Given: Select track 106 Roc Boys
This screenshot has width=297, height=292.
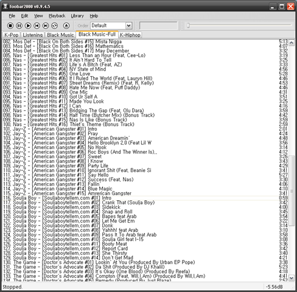Looking at the screenshot, I should coord(145,152).
